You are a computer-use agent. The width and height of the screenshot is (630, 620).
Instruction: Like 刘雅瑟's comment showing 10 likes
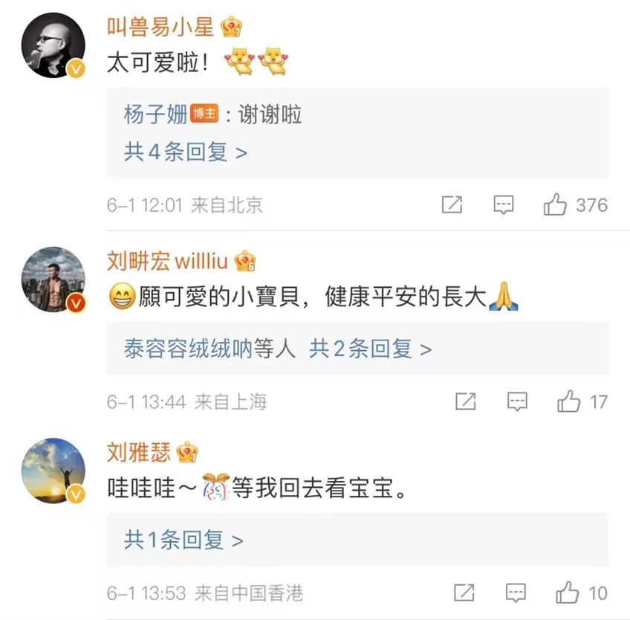(568, 593)
